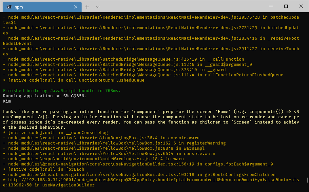This screenshot has width=309, height=192.
Task: Click 'e:136962:50 in useNavigationBuilder' line
Action: (x=49, y=185)
